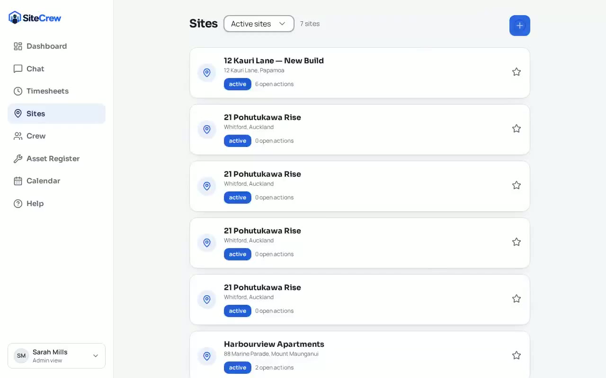The image size is (606, 378).
Task: Click the SM avatar
Action: pyautogui.click(x=21, y=356)
